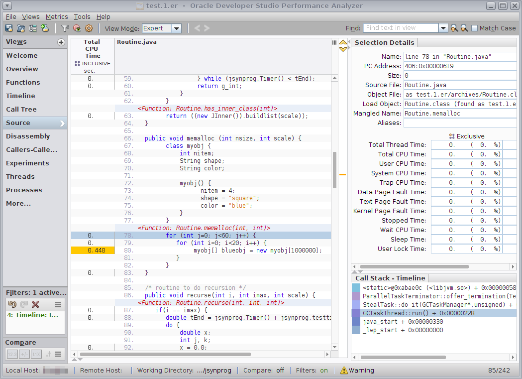Open the View Mode dropdown
Viewport: 522px width, 379px height.
tap(176, 28)
